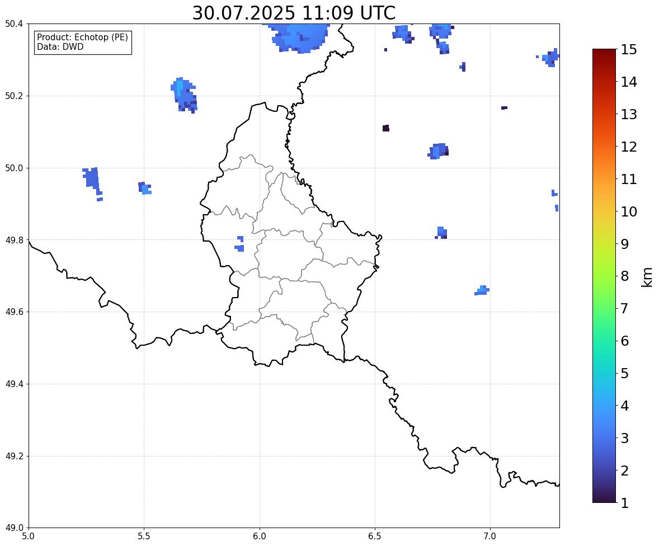The height and width of the screenshot is (546, 659).
Task: Click 'Product: Echotop (PE)' legend line
Action: pos(82,37)
